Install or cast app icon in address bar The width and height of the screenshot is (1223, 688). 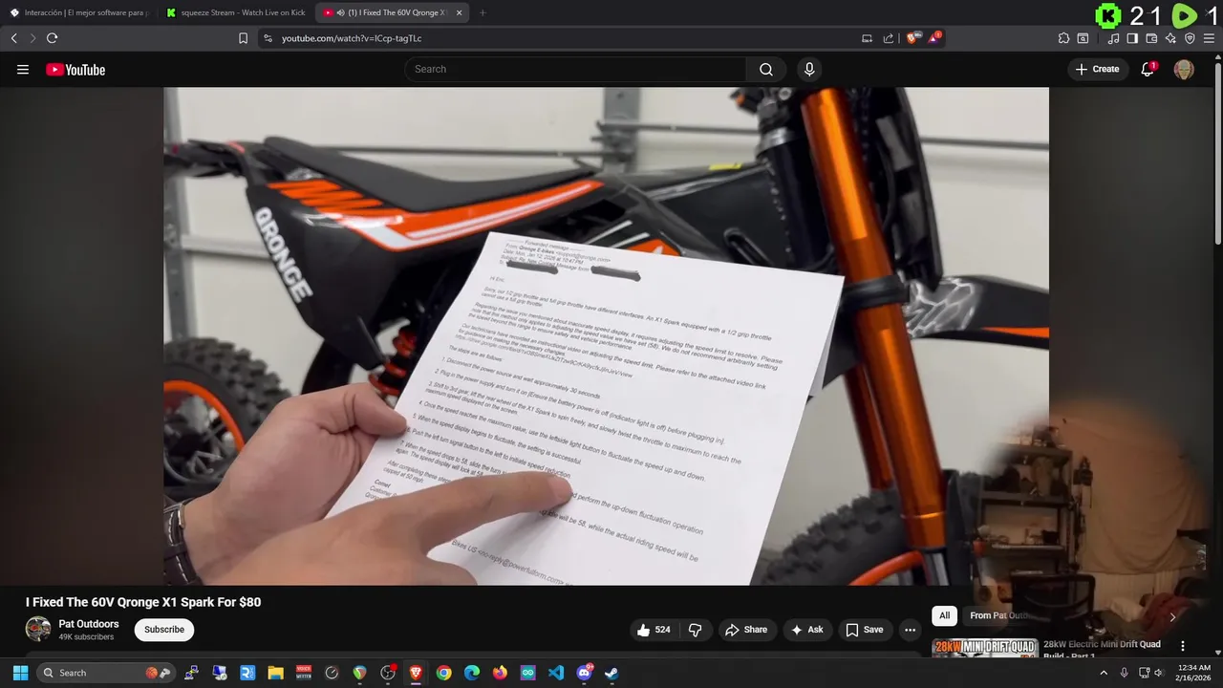coord(867,38)
